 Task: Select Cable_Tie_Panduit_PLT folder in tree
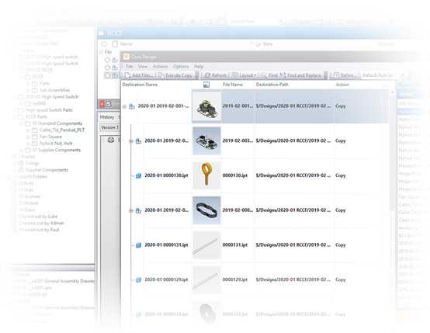point(62,130)
